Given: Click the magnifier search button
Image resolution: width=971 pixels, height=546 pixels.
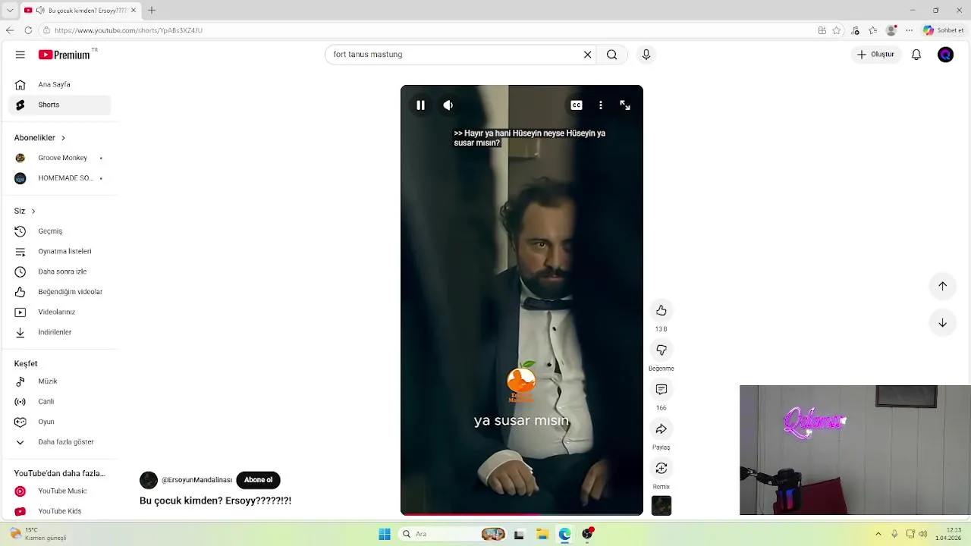Looking at the screenshot, I should [611, 55].
